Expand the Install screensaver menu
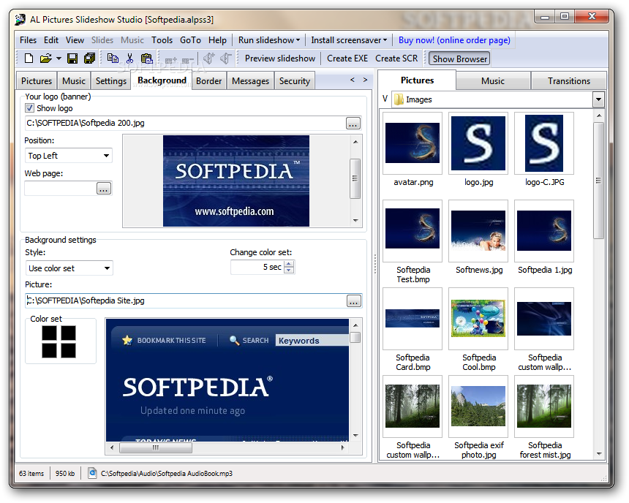The height and width of the screenshot is (503, 629). click(x=349, y=40)
